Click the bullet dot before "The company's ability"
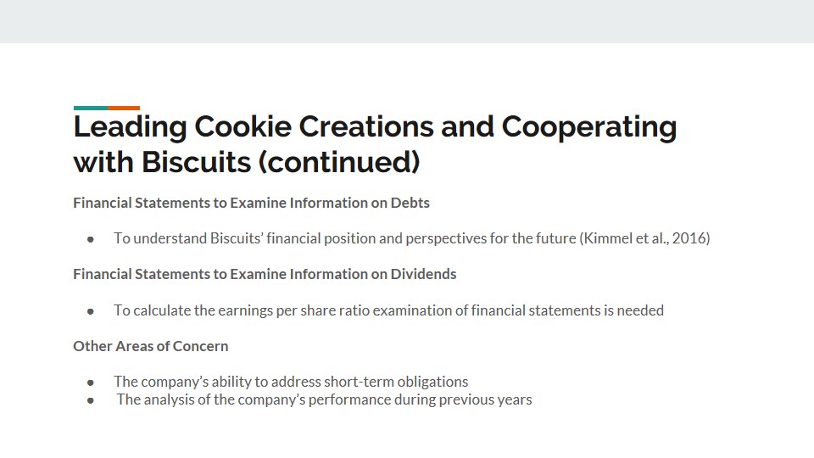Screen dimensions: 814x458 coord(91,383)
